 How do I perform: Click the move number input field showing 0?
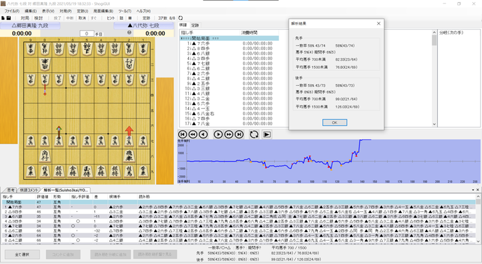tap(86, 33)
